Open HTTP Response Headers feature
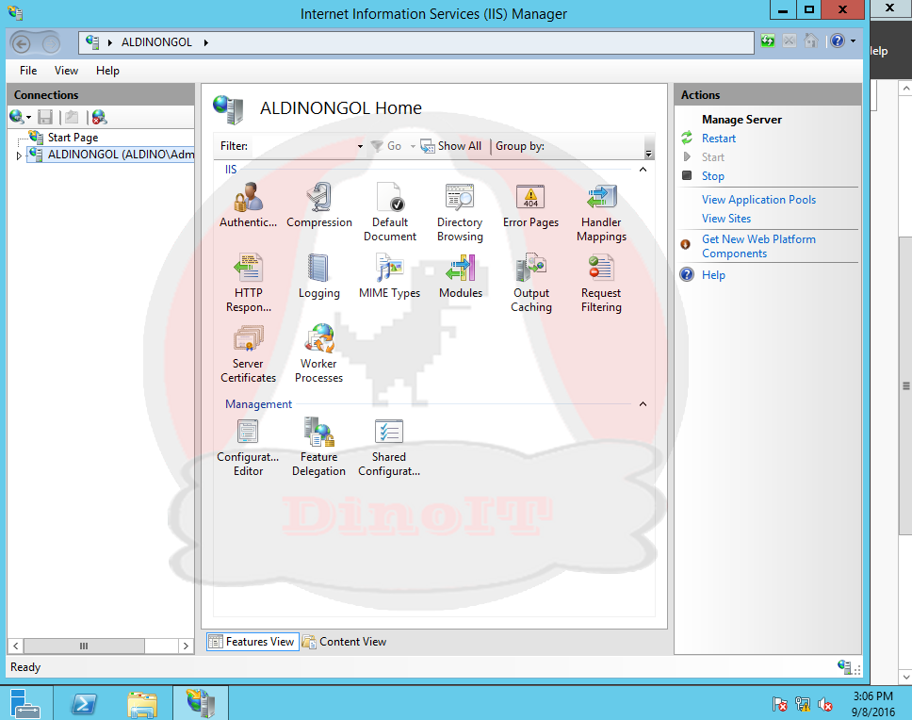912x720 pixels. [x=249, y=284]
